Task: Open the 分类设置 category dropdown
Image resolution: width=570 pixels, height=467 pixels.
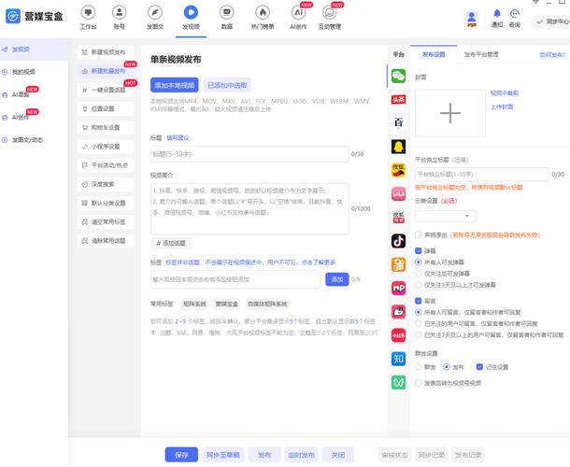Action: 446,217
